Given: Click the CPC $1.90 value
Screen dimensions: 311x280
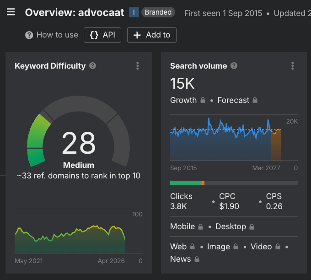Looking at the screenshot, I should (229, 206).
